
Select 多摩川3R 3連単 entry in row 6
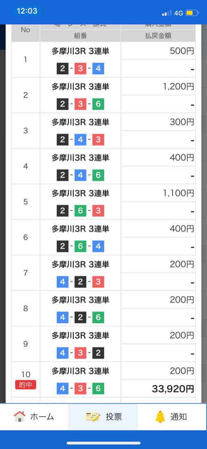tap(80, 229)
